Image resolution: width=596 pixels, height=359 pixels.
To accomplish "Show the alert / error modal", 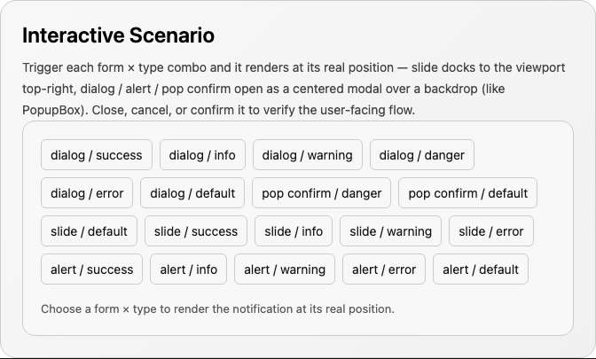I will pos(384,269).
